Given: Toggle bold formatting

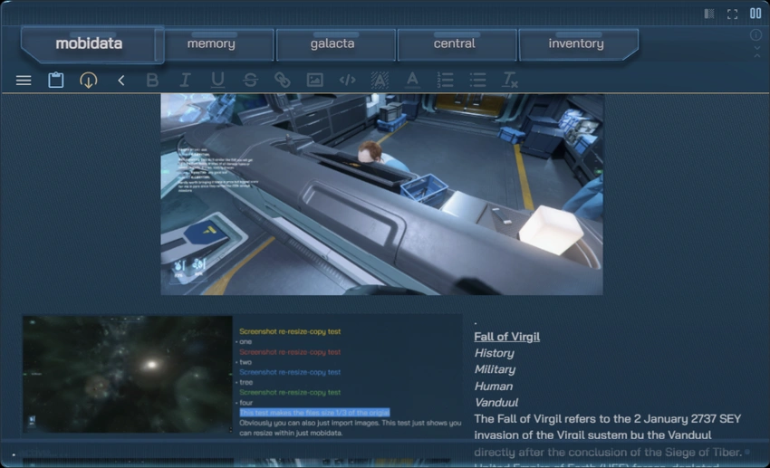Looking at the screenshot, I should [152, 80].
